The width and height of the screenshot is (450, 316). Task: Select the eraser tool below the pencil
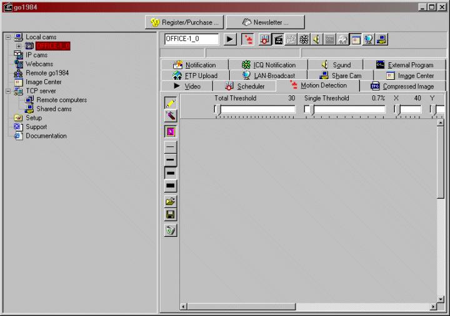point(171,116)
